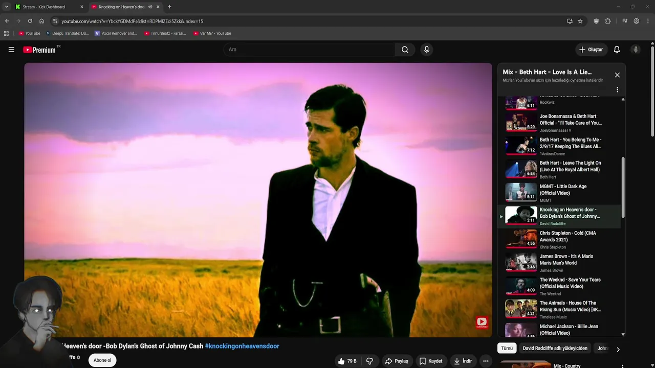Open the extensions puzzle icon
The height and width of the screenshot is (368, 655).
pyautogui.click(x=608, y=21)
